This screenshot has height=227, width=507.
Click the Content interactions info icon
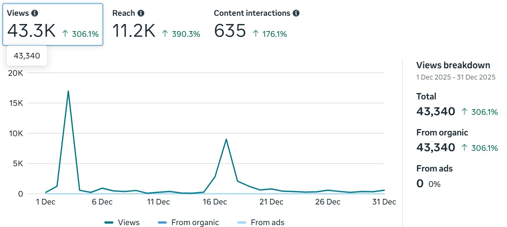(296, 12)
